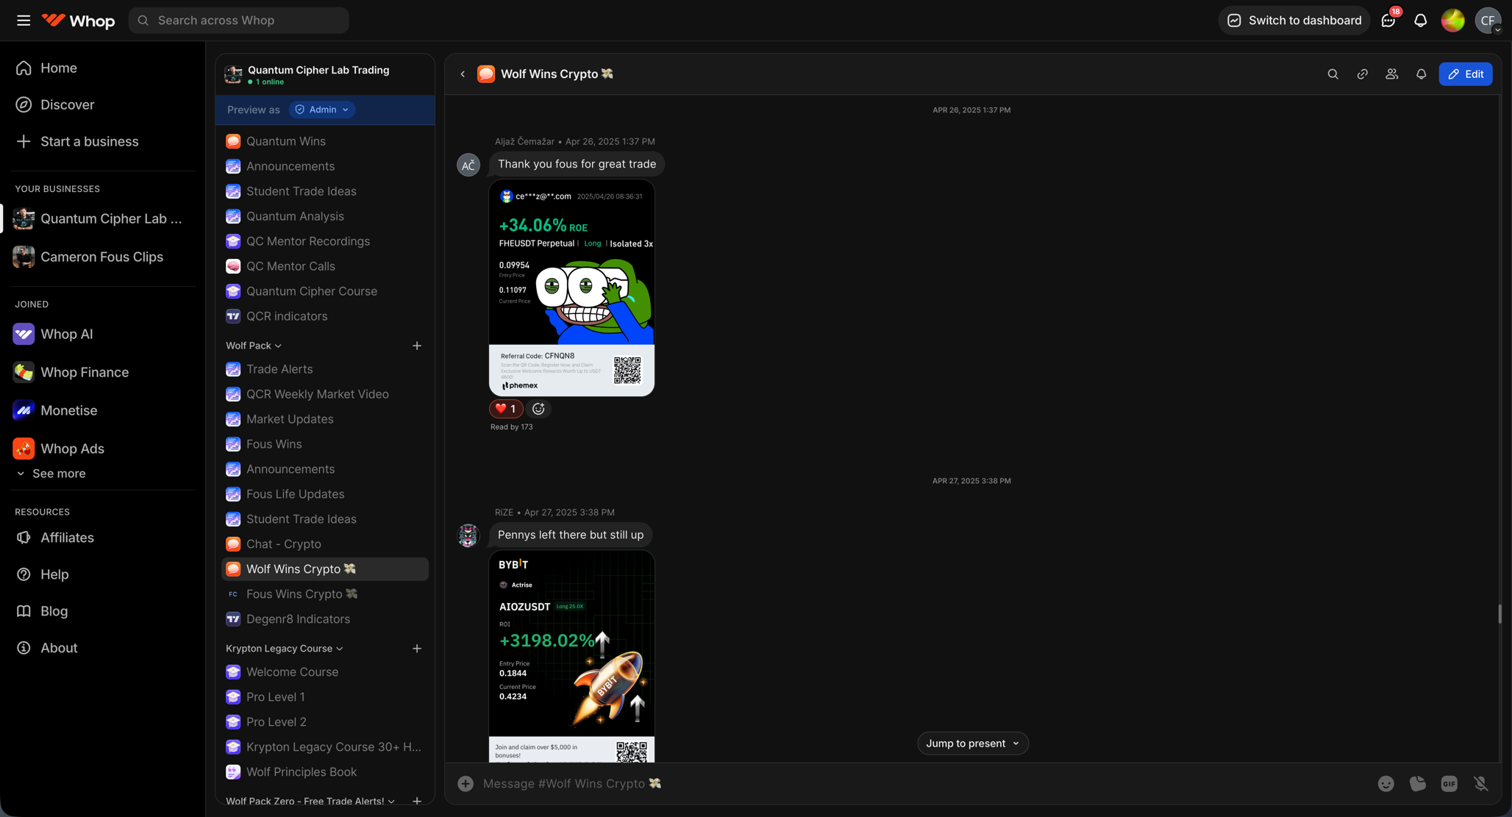Collapse Wolf Pack Zero section
This screenshot has height=817, width=1512.
click(310, 802)
